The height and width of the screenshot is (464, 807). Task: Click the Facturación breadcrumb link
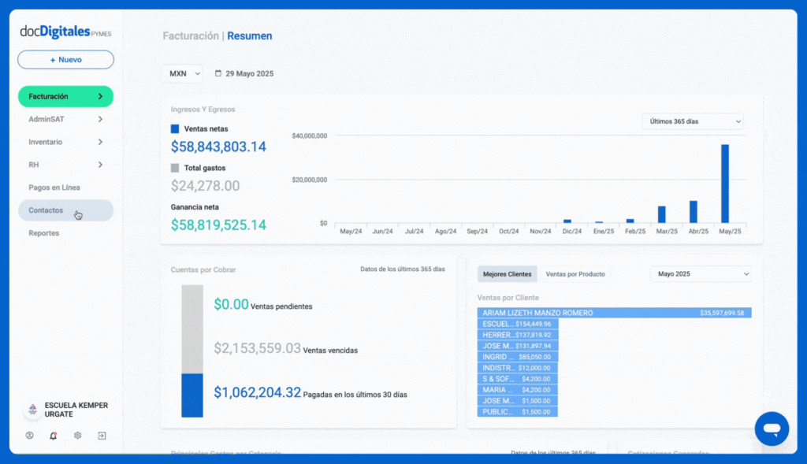point(191,36)
